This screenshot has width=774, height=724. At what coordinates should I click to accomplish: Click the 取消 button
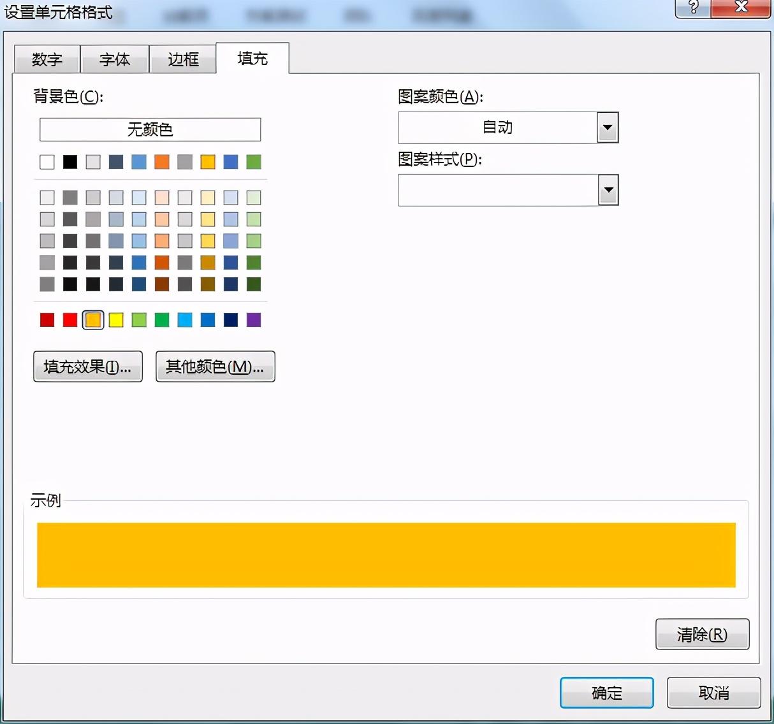(713, 693)
